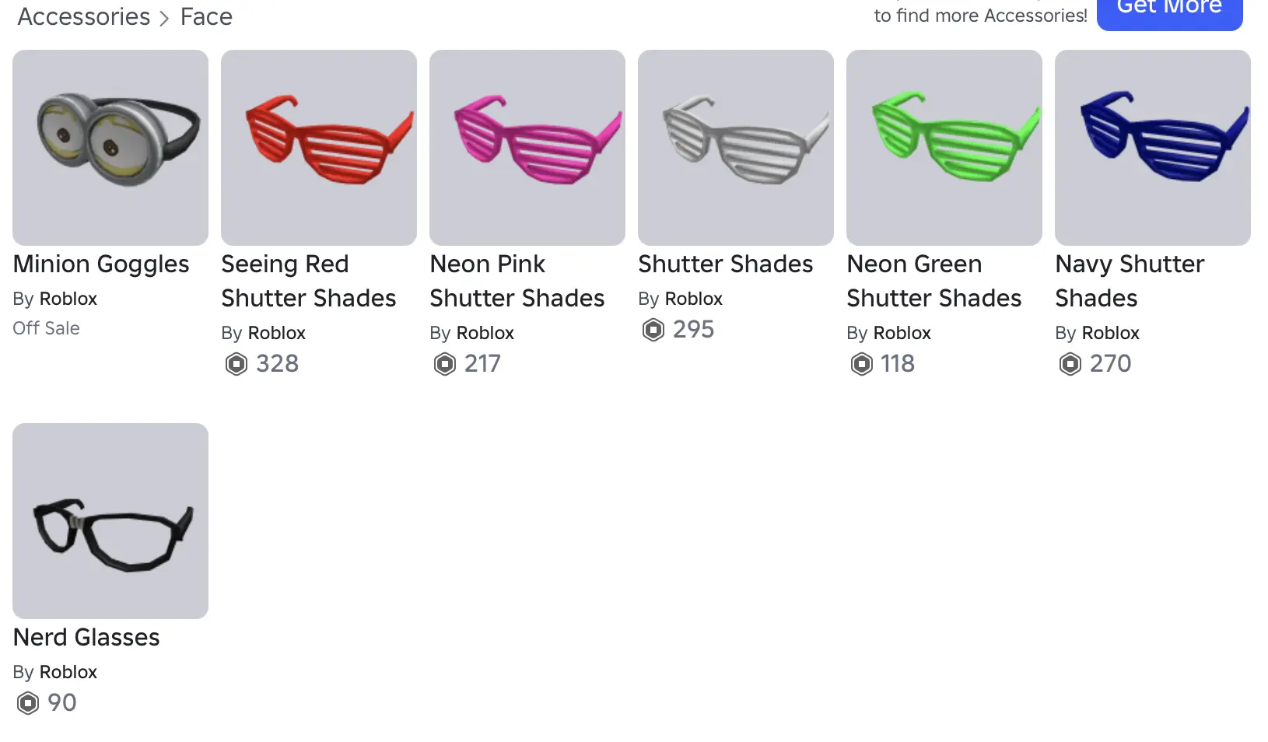Image resolution: width=1268 pixels, height=742 pixels.
Task: Click the Get More button
Action: 1169,9
